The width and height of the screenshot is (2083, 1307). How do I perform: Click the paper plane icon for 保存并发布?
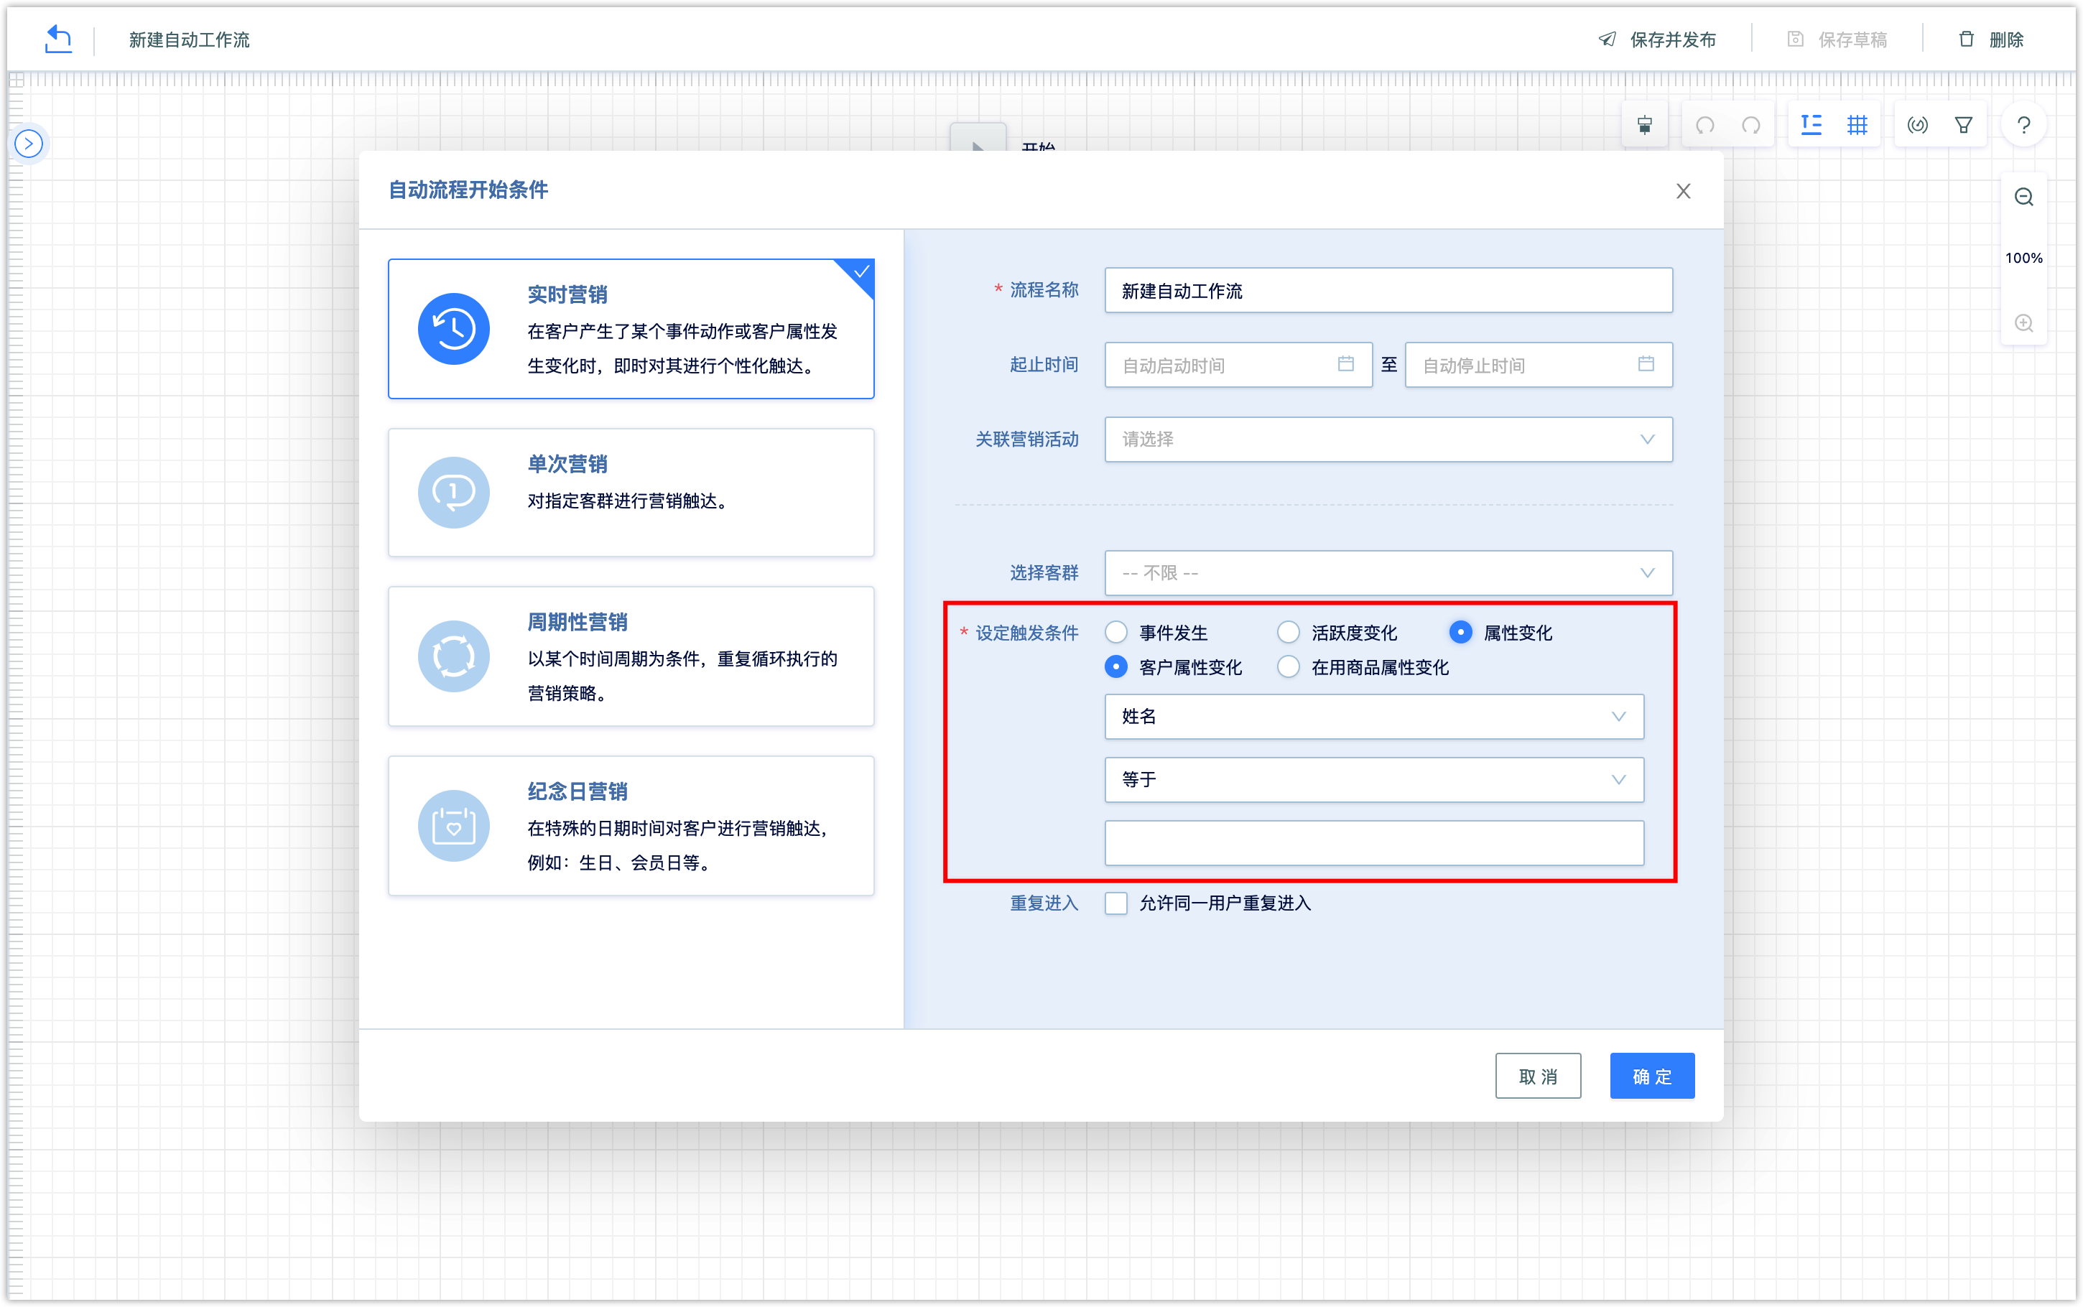(x=1607, y=39)
